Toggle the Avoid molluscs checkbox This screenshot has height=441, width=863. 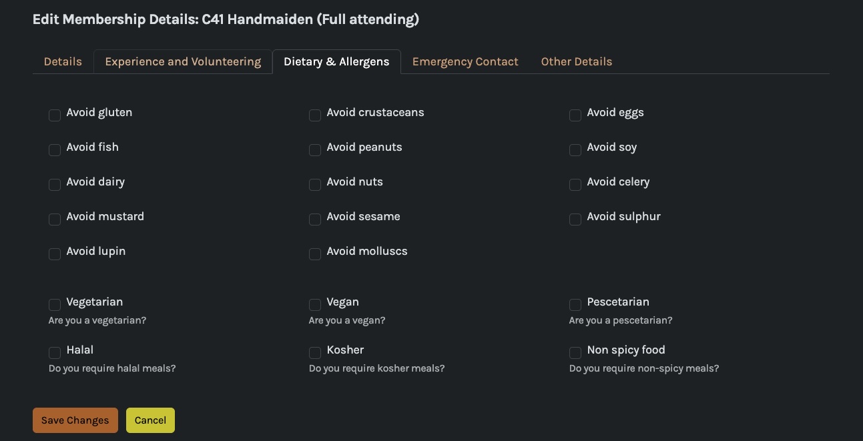pos(315,254)
